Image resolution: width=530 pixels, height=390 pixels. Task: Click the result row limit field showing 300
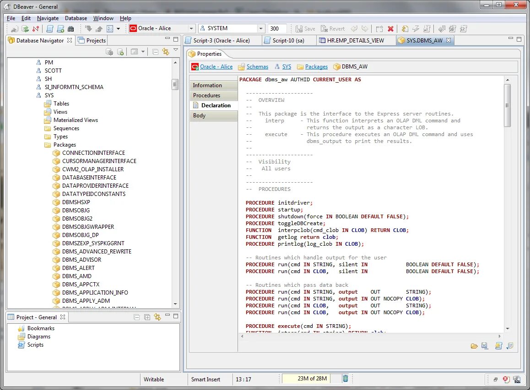click(277, 29)
